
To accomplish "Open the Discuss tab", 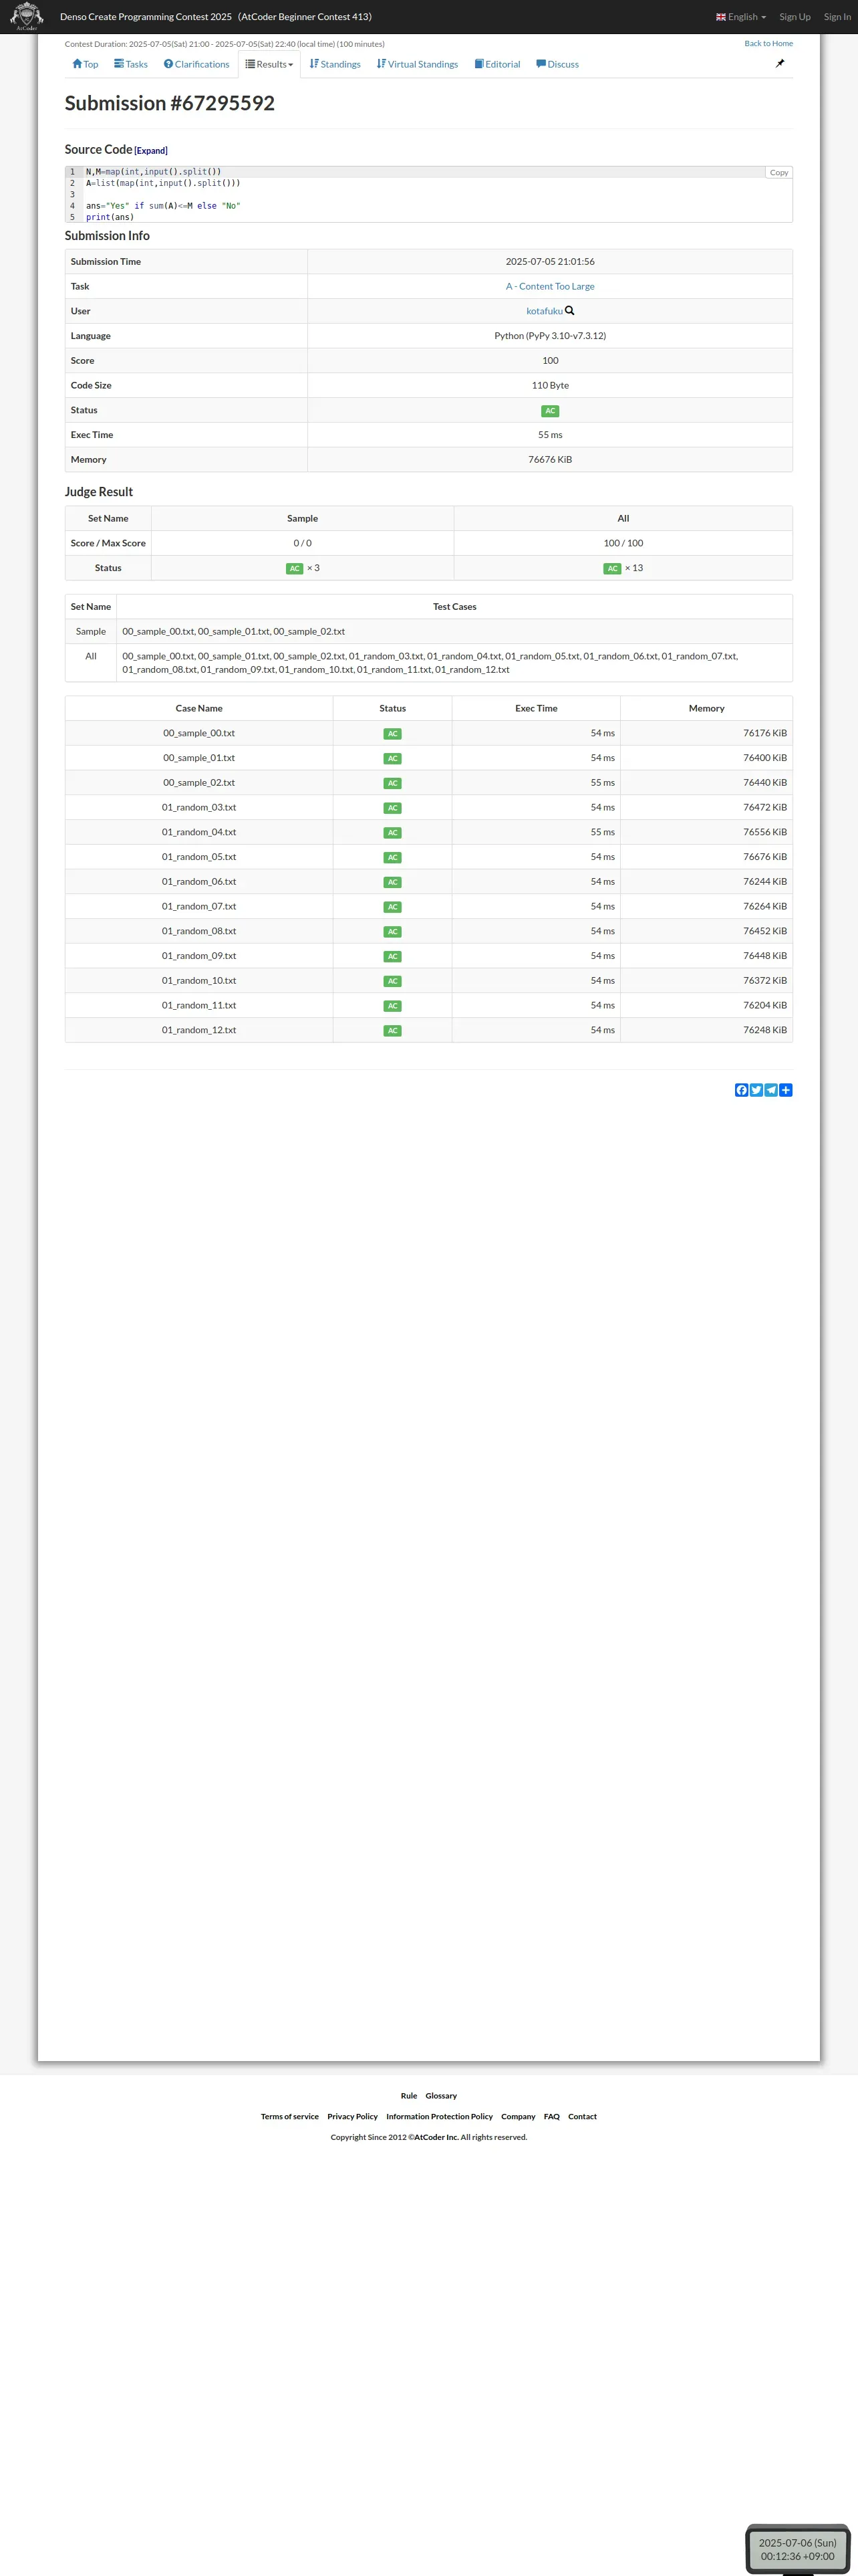I will coord(557,64).
